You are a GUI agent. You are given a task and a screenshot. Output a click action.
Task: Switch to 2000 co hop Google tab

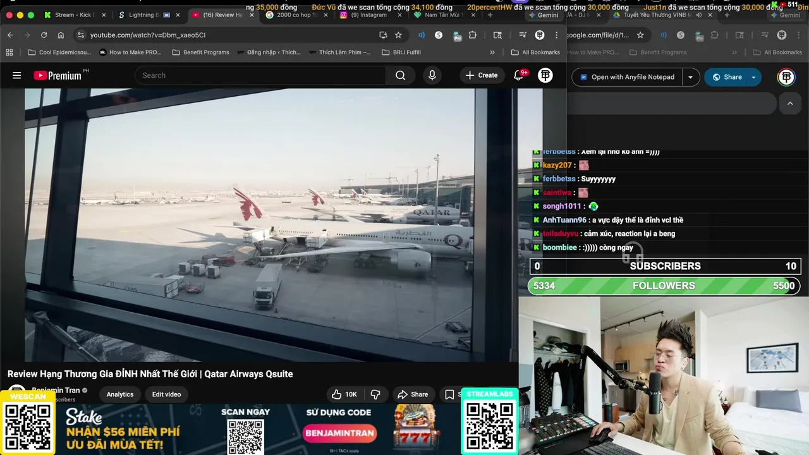[x=296, y=15]
